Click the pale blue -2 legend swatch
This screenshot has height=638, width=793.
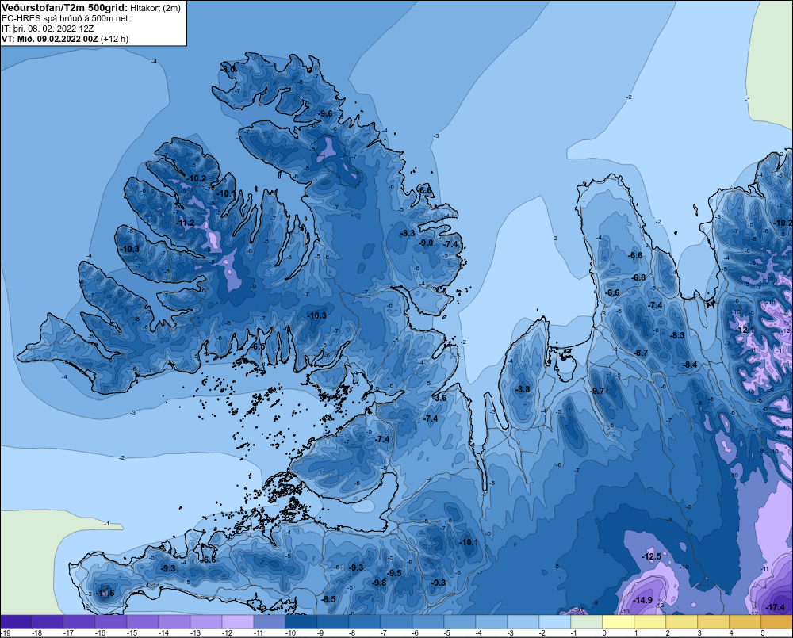[555, 622]
